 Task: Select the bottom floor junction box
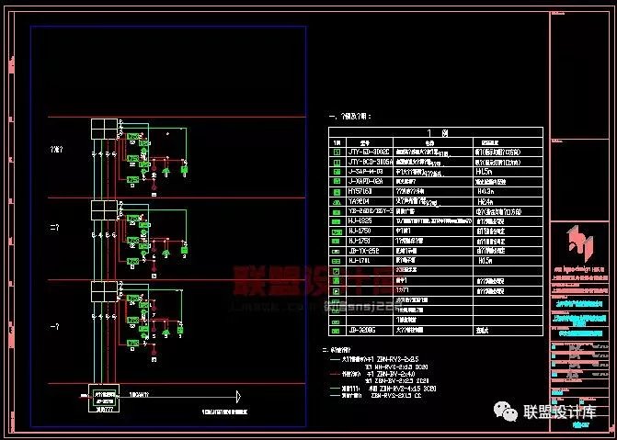pyautogui.click(x=103, y=291)
